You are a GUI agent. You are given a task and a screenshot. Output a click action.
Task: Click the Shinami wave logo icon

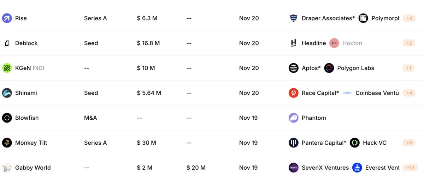[x=7, y=93]
